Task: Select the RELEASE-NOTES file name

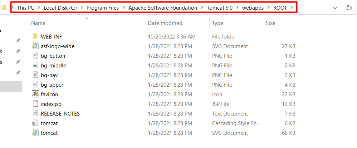Action: point(60,114)
